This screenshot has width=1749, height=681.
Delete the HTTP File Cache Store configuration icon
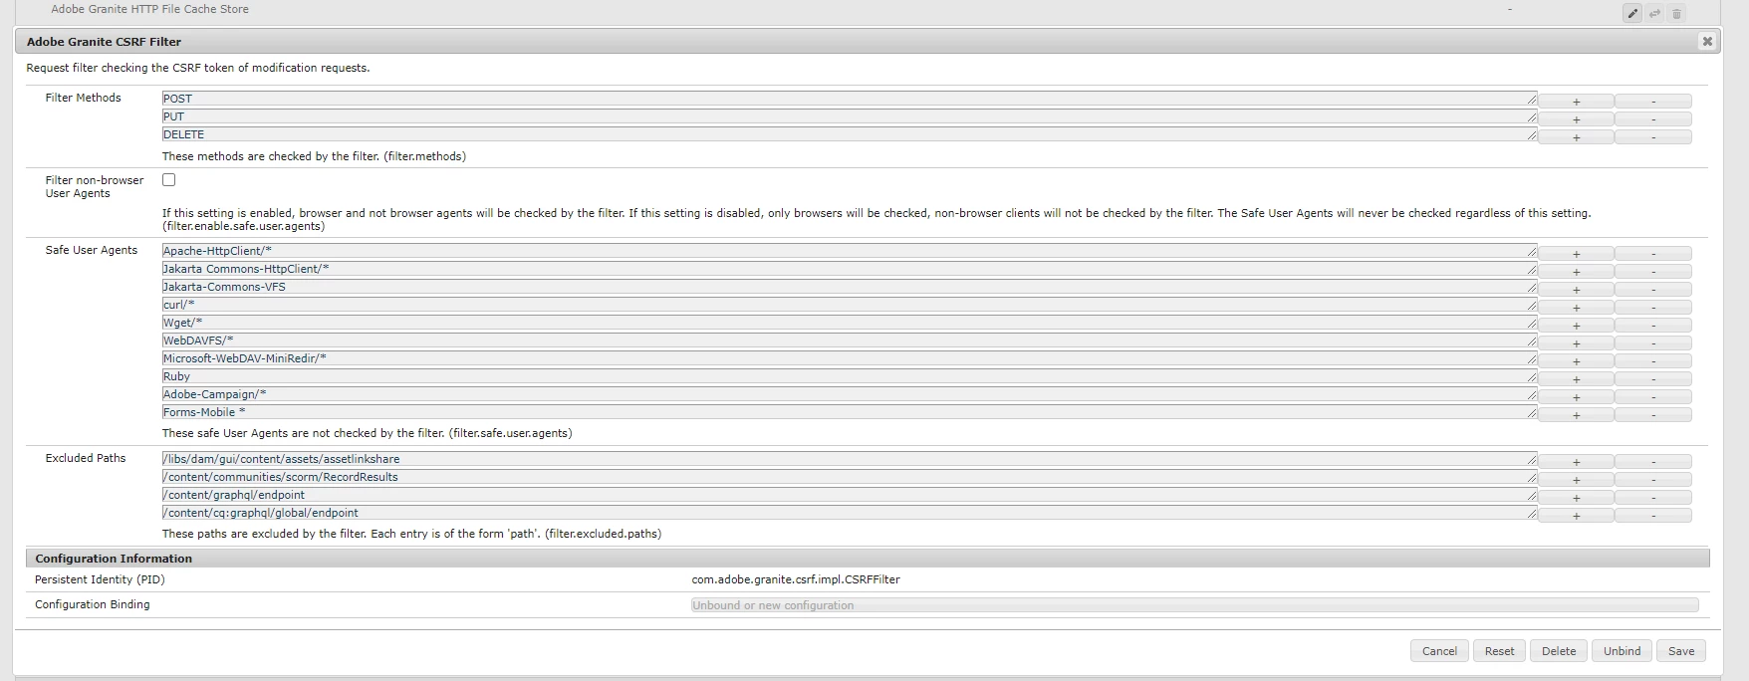click(x=1676, y=13)
